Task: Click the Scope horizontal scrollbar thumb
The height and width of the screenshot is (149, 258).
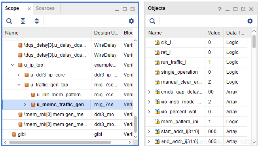Action: point(60,142)
